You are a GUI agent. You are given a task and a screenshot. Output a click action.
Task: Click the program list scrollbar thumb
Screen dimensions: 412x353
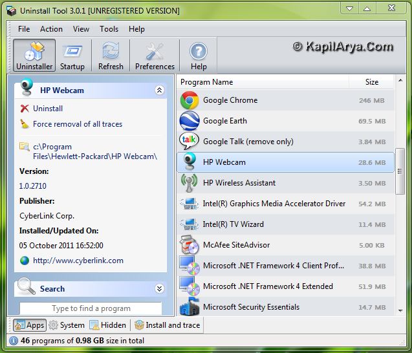[400, 171]
